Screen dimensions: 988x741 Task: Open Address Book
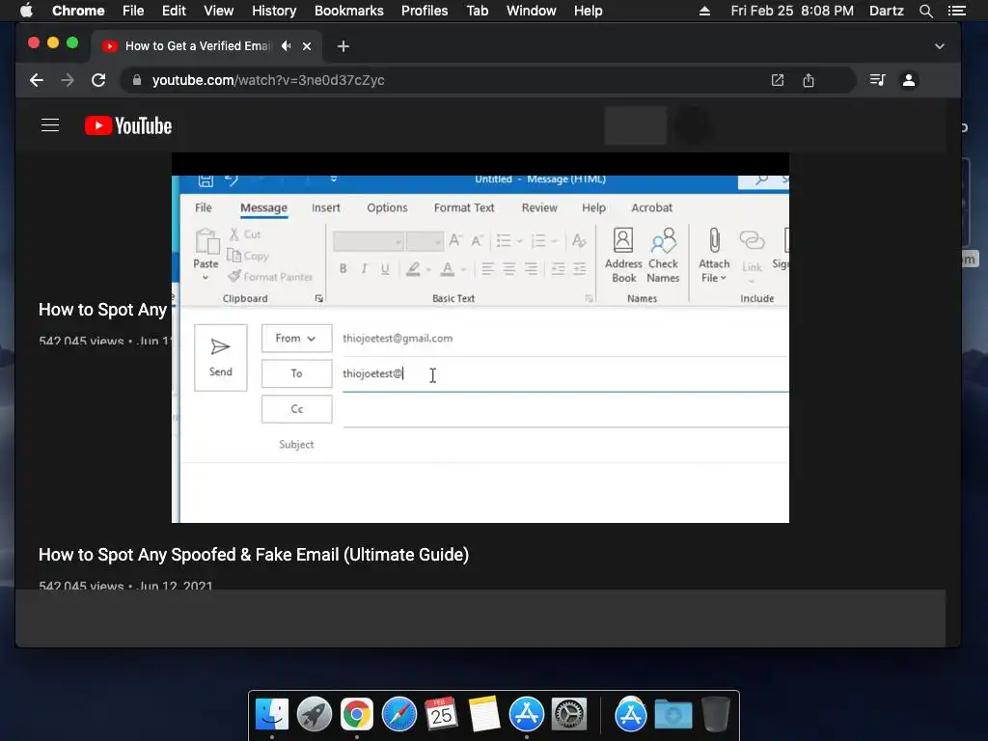[x=623, y=255]
